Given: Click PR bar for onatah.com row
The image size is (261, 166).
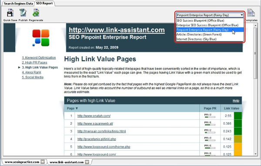Looking at the screenshot, I should (x=210, y=117).
